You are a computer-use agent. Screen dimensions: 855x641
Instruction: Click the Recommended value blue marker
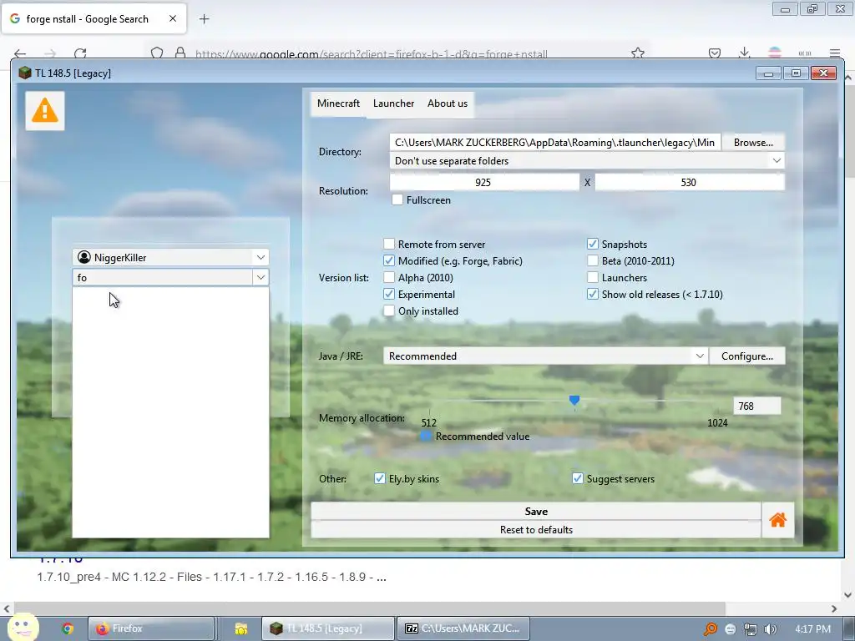coord(426,436)
